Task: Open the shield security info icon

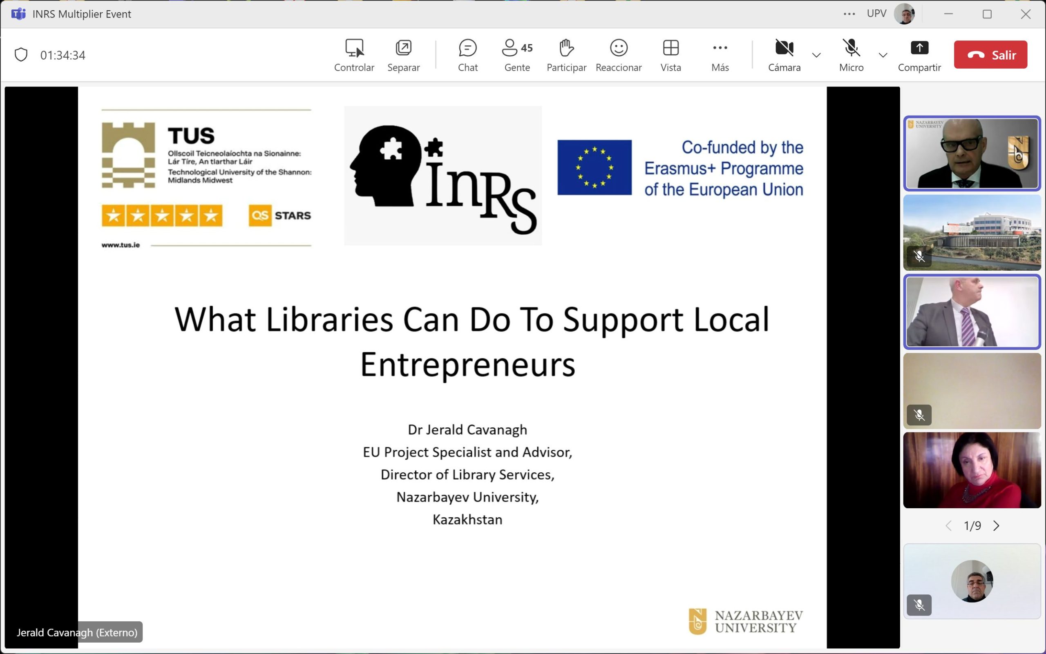Action: [x=21, y=55]
